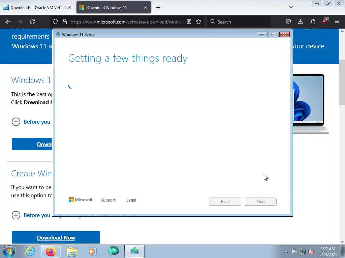Switch to Downloads – Oracle VM VirtualBox tab
345x258 pixels.
tap(37, 7)
